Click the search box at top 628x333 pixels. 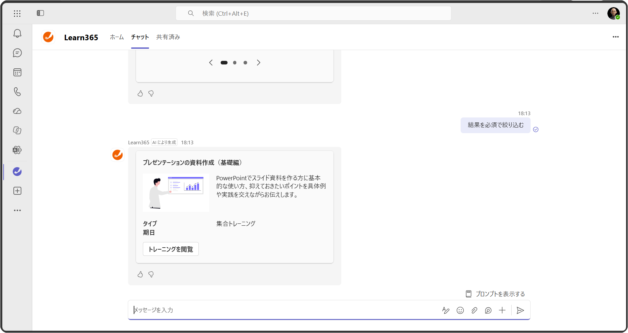pos(314,13)
